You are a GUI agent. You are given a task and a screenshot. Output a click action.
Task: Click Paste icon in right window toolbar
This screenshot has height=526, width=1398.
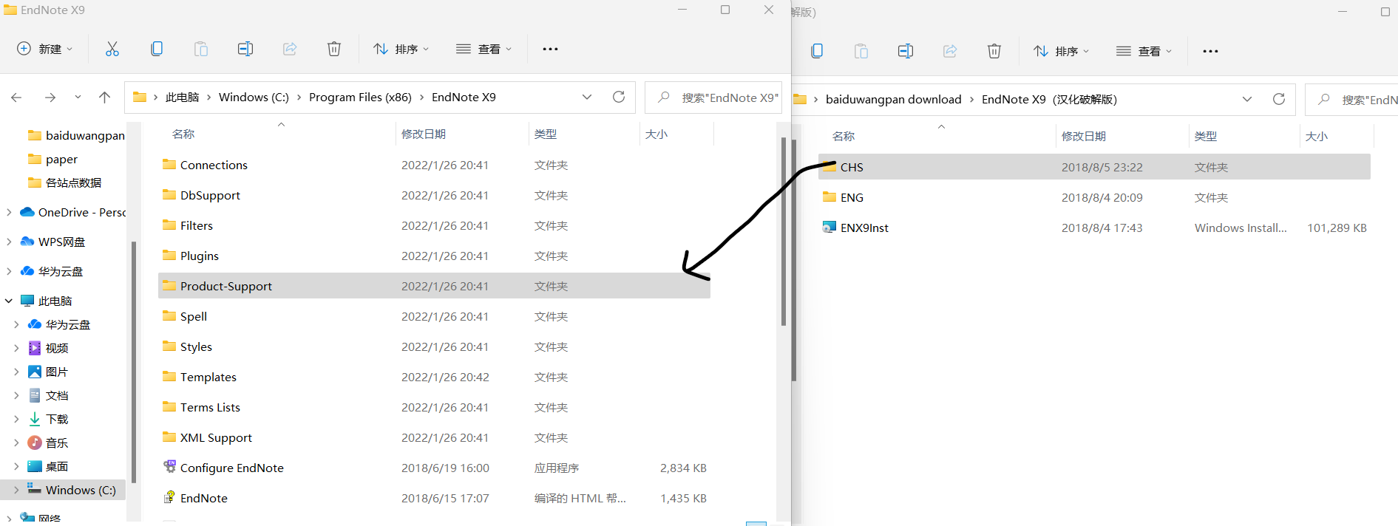[861, 51]
